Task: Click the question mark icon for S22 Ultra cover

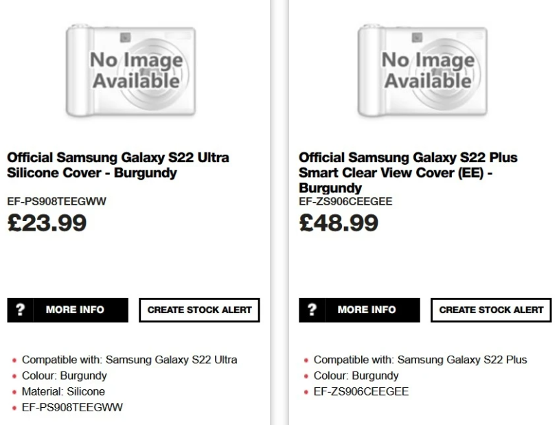Action: [20, 310]
